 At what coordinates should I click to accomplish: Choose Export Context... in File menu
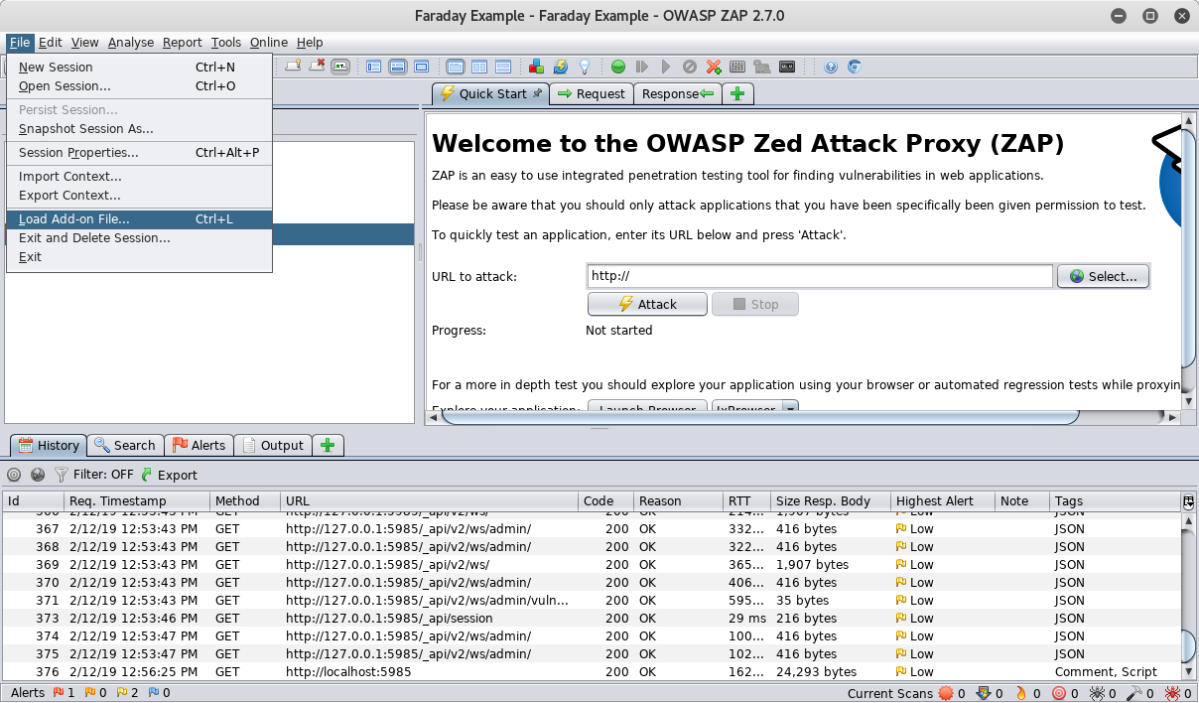(139, 196)
